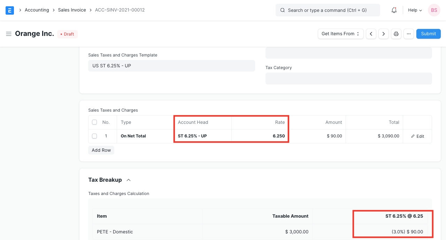Check the row 1 checkbox in taxes table

pos(94,136)
